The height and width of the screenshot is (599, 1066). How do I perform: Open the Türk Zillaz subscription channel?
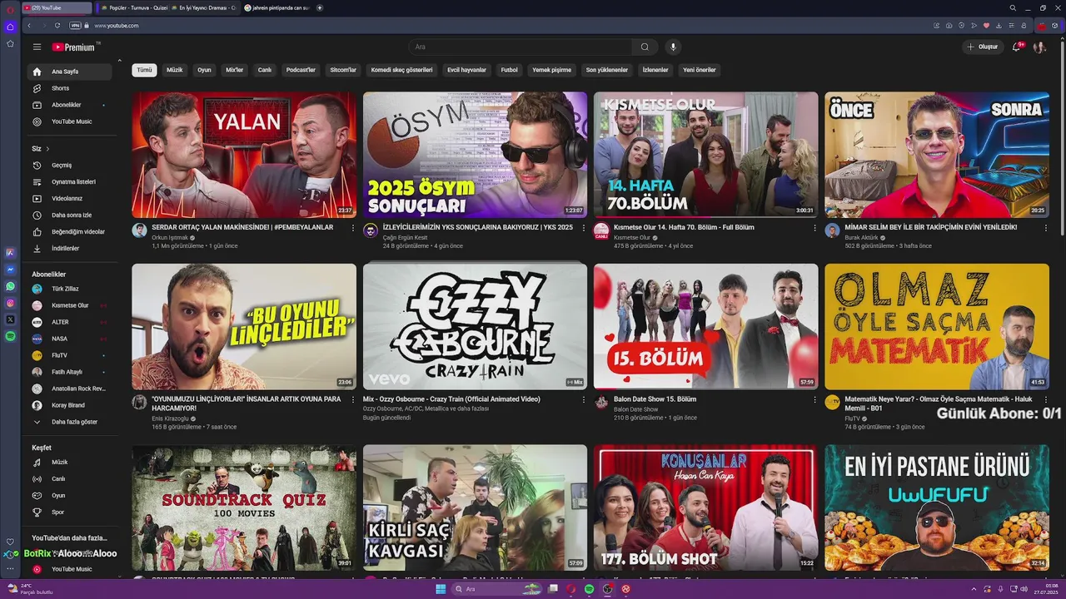coord(69,289)
